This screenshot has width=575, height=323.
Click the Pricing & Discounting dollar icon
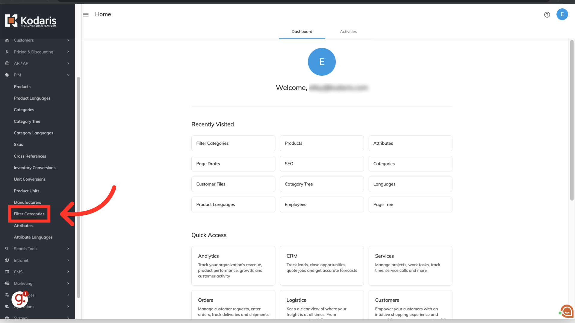7,52
